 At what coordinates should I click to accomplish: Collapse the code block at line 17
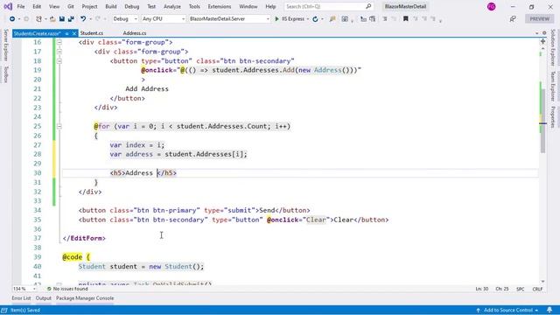[x=59, y=52]
